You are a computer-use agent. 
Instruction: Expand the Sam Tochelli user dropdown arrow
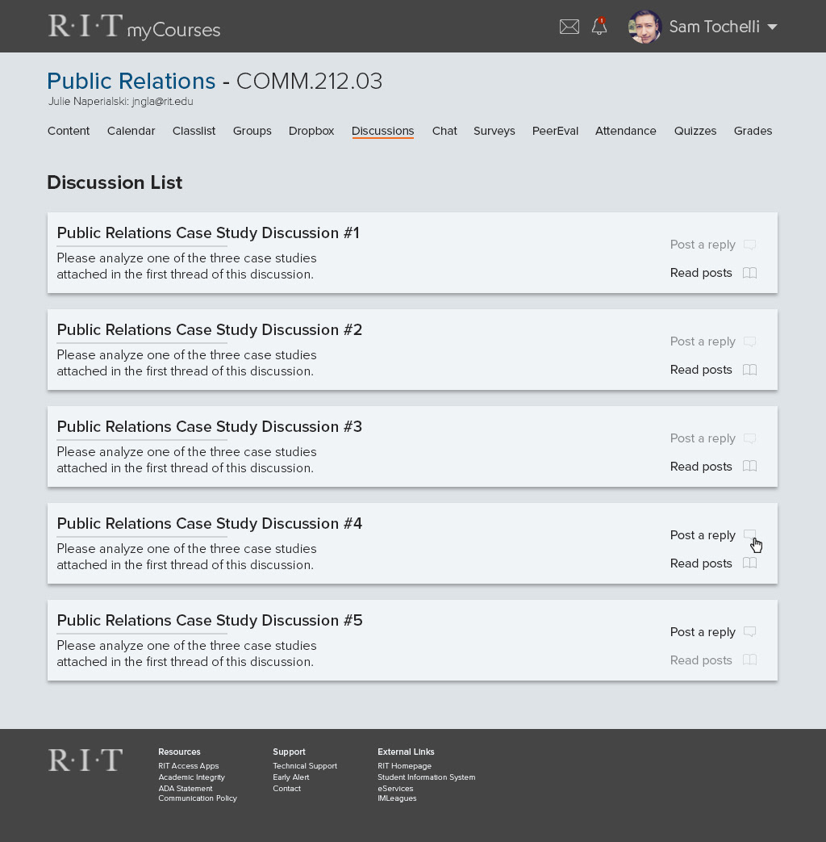(772, 27)
